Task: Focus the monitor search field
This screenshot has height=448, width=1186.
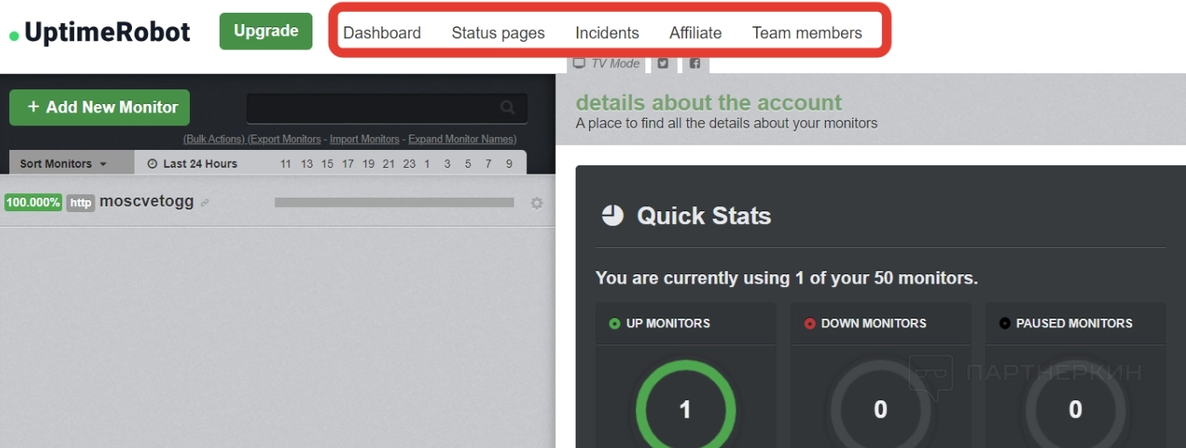Action: tap(387, 108)
